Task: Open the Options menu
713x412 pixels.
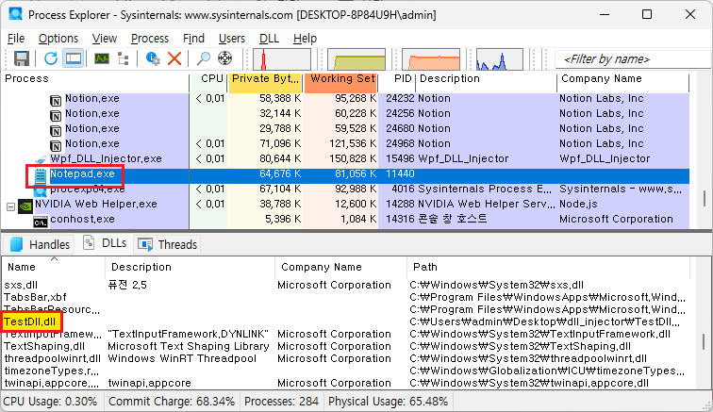Action: (x=58, y=38)
